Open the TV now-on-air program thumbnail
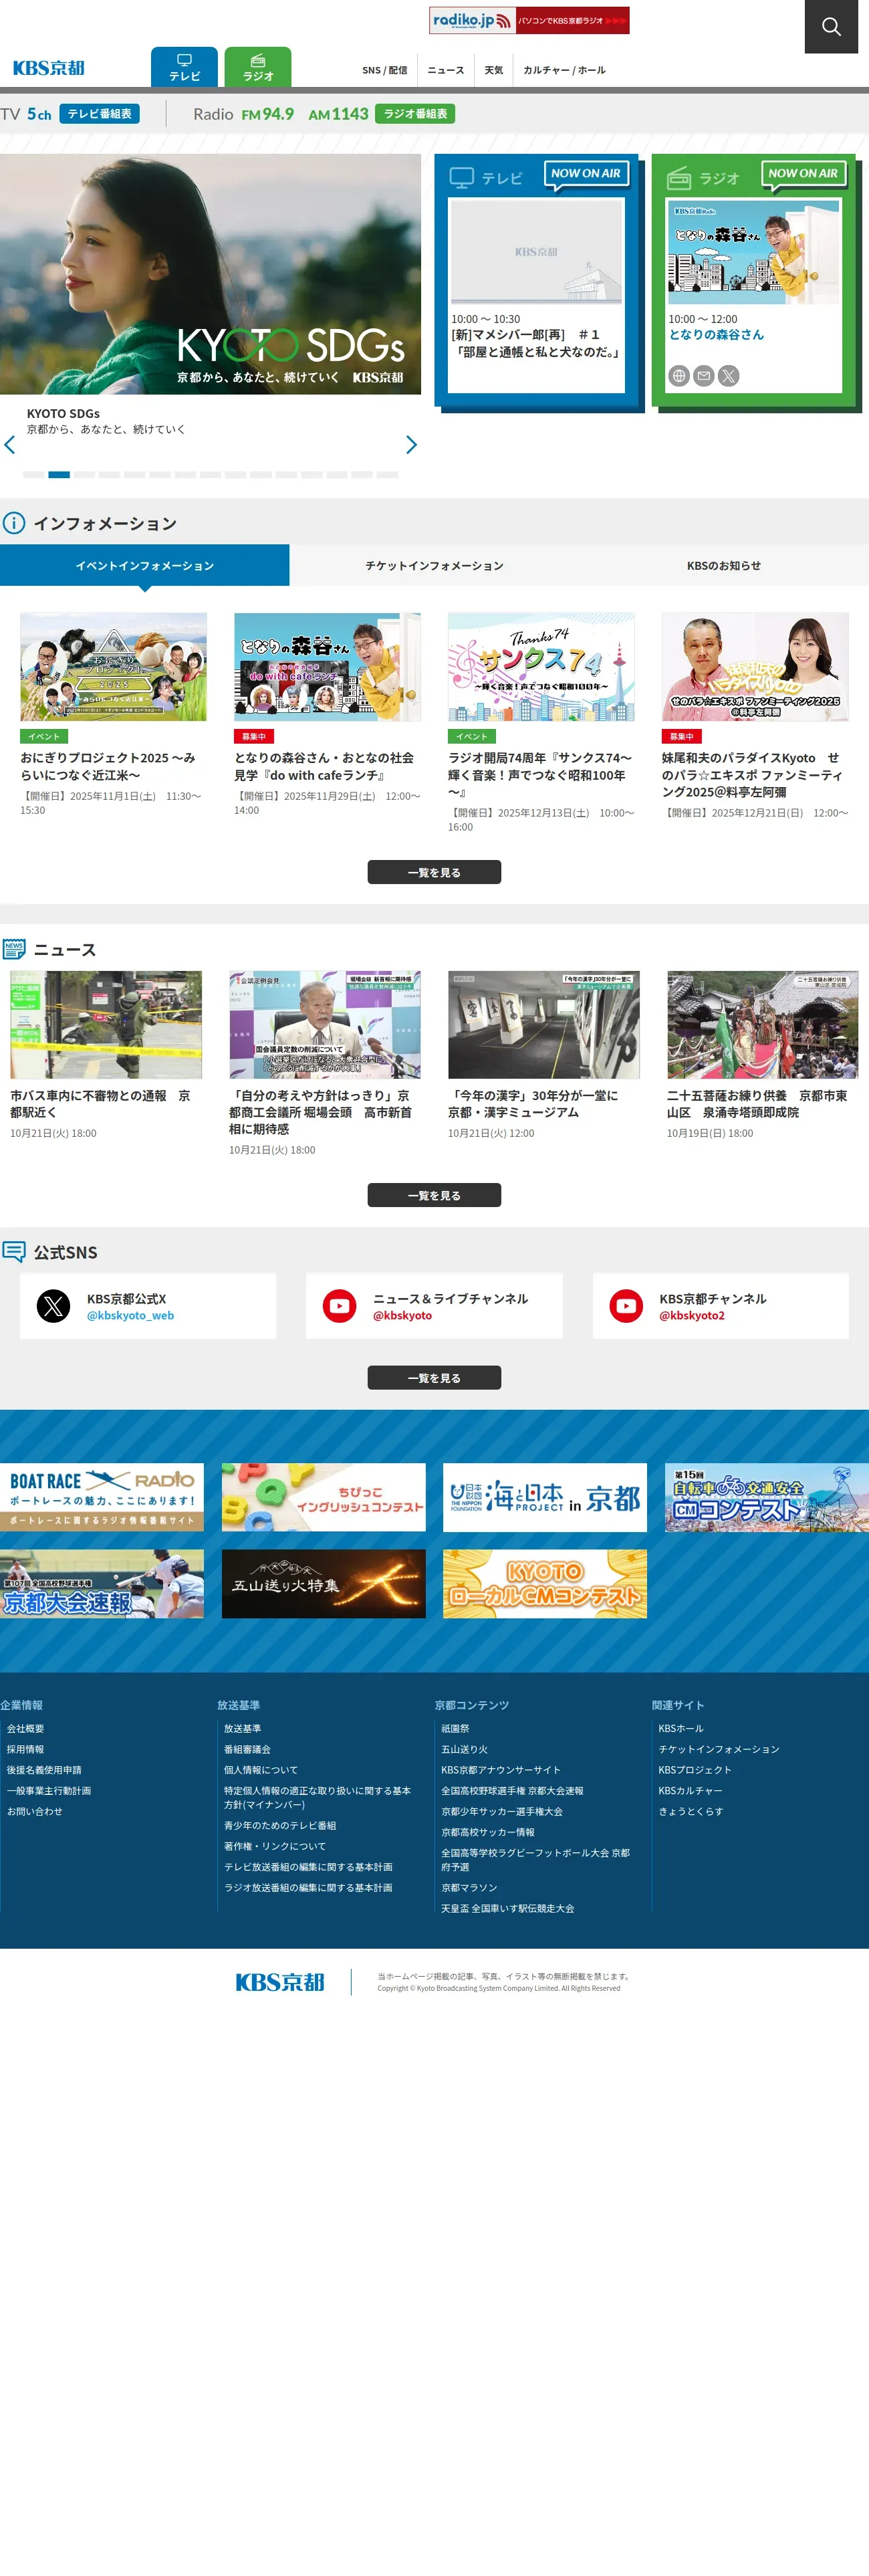 [537, 252]
